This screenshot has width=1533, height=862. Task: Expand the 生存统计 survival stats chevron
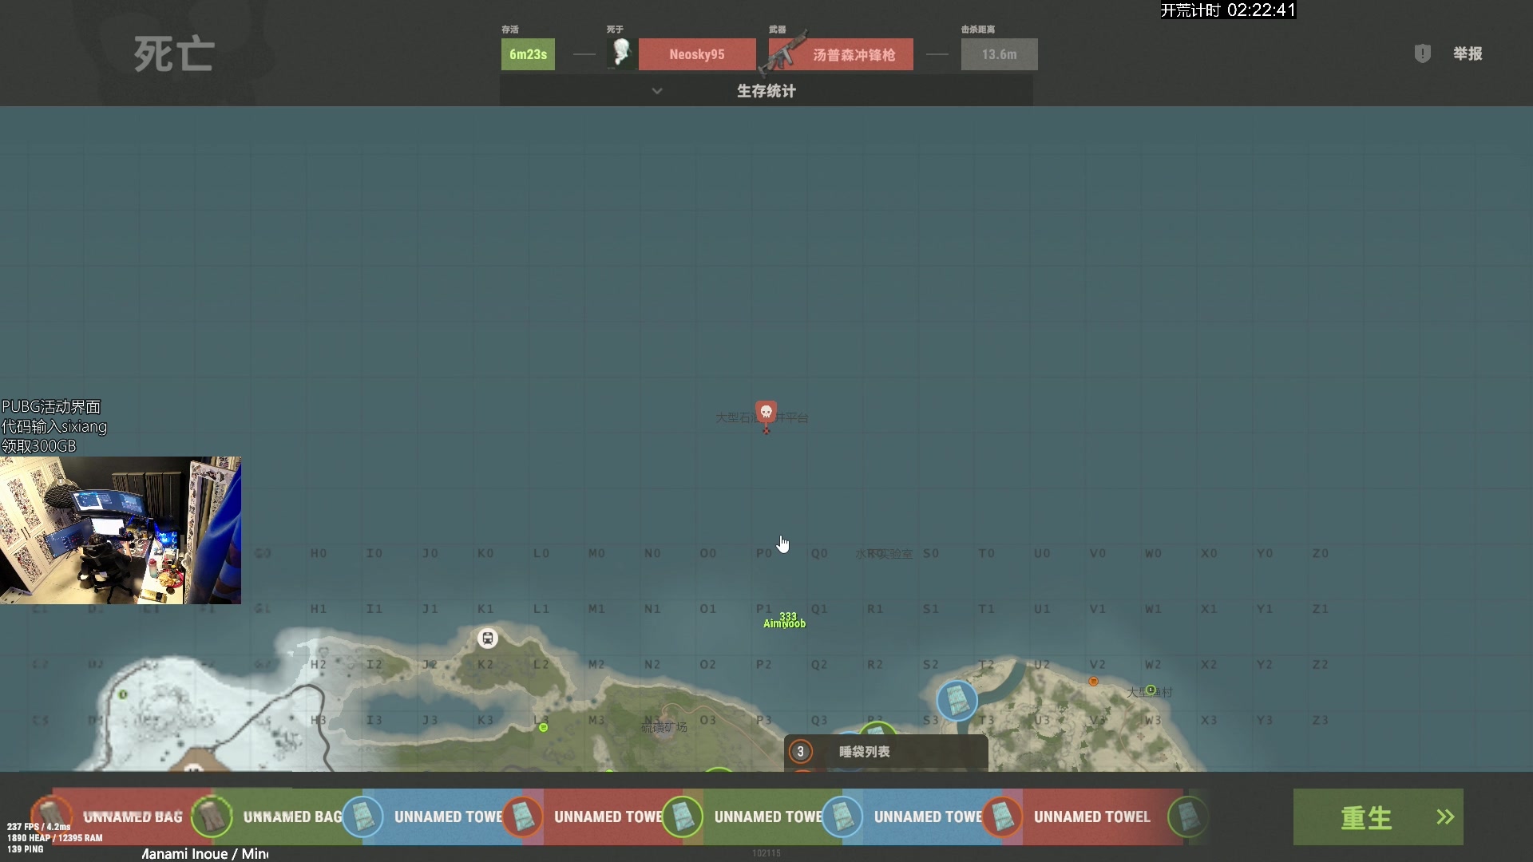pos(657,91)
